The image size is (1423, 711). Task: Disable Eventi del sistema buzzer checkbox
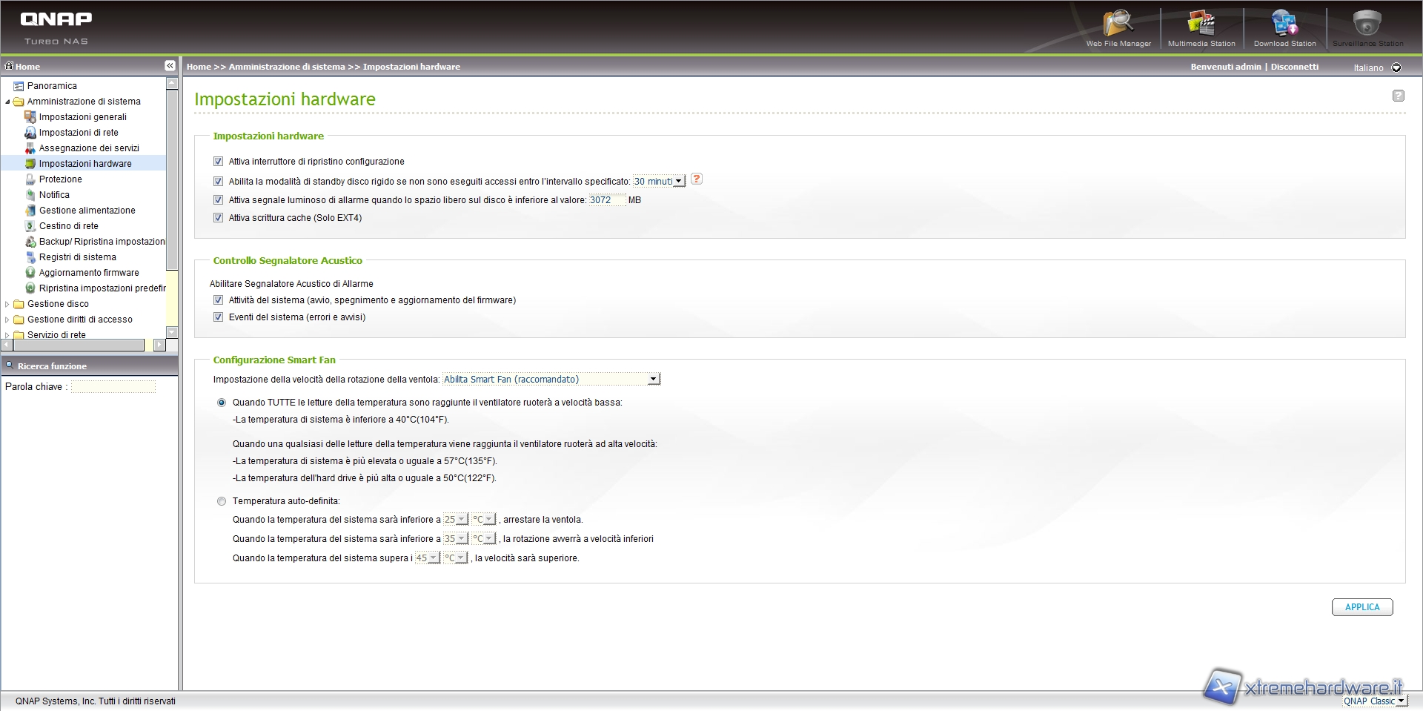coord(218,317)
